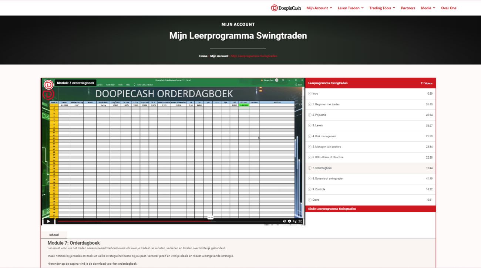Click Mijn Account breadcrumb link
The width and height of the screenshot is (481, 268).
(219, 56)
